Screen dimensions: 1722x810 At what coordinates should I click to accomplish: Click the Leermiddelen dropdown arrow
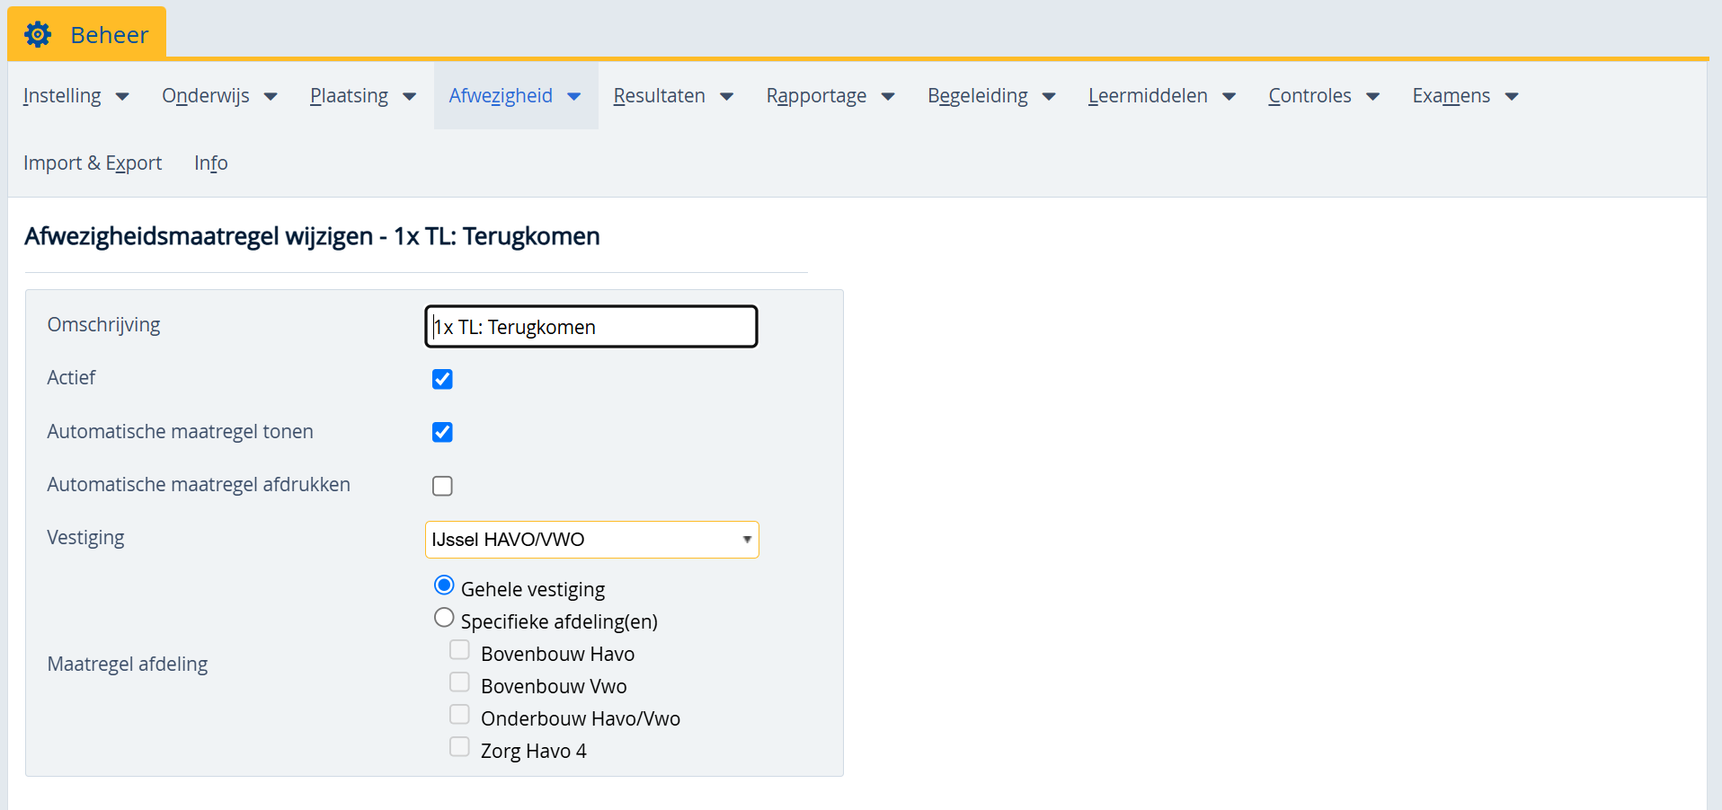tap(1229, 97)
